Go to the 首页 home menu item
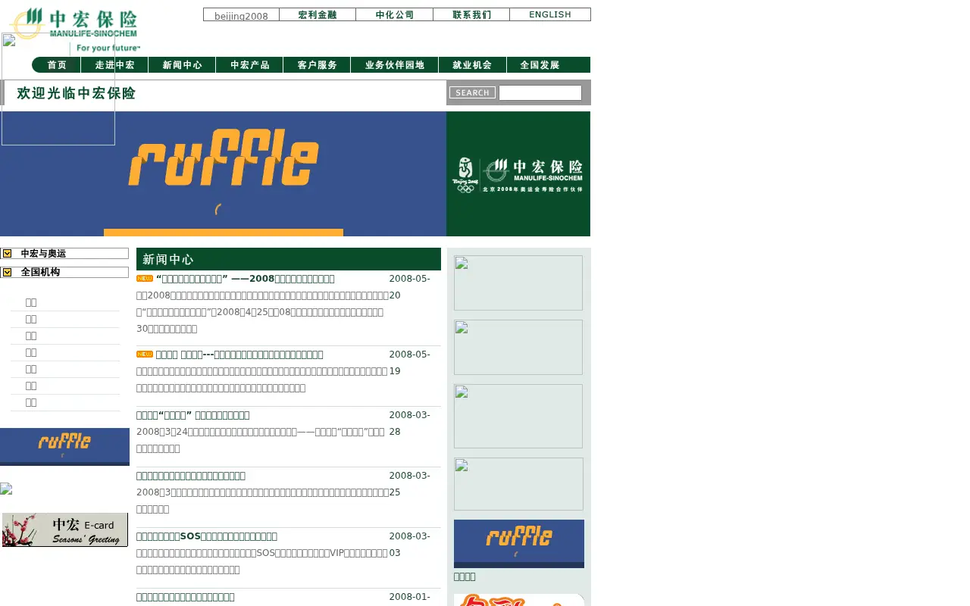The height and width of the screenshot is (606, 970). [57, 65]
